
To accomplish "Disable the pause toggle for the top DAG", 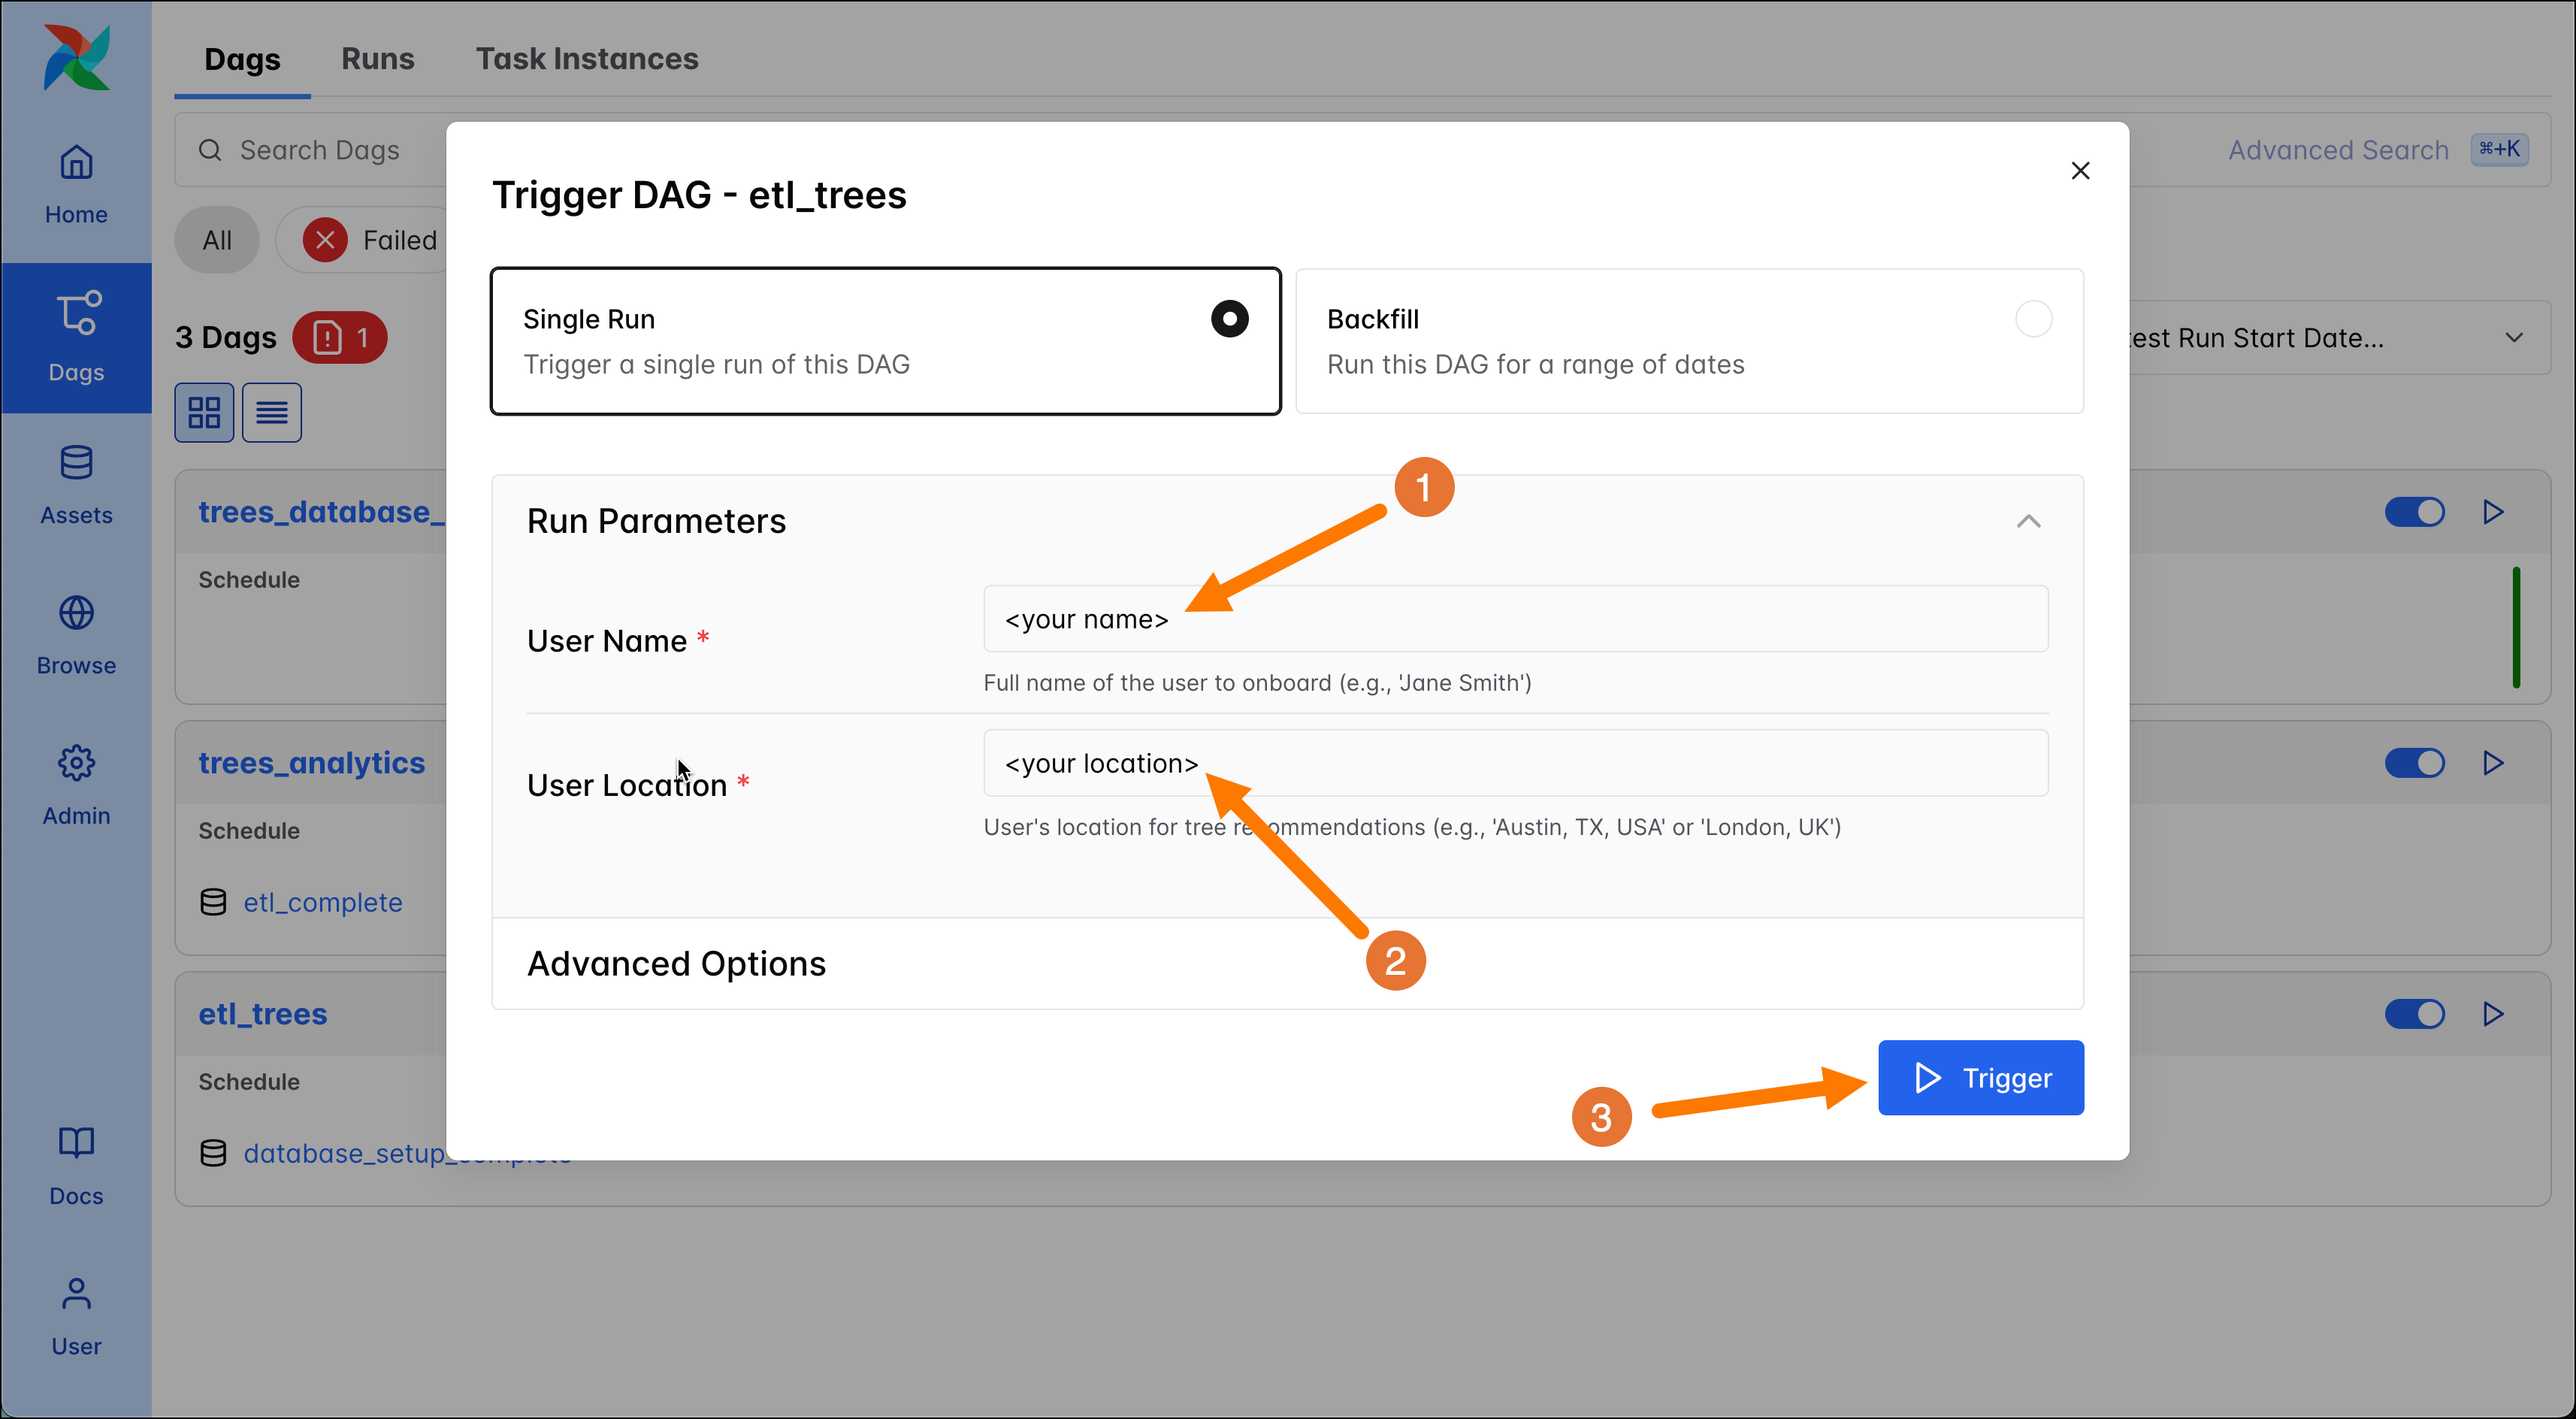I will tap(2414, 512).
